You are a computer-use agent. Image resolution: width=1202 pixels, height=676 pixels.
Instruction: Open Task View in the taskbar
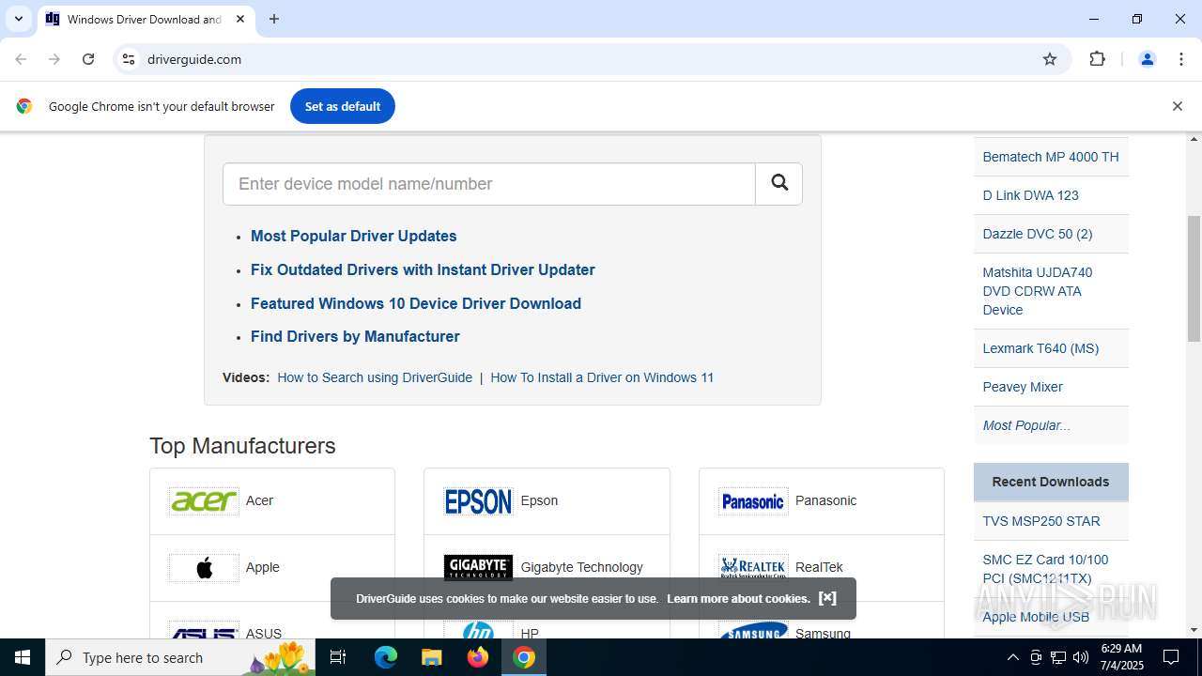pos(338,657)
